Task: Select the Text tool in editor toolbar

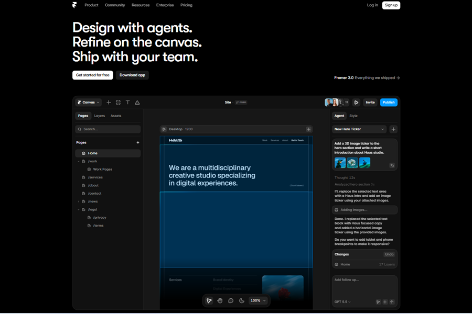Action: (127, 103)
